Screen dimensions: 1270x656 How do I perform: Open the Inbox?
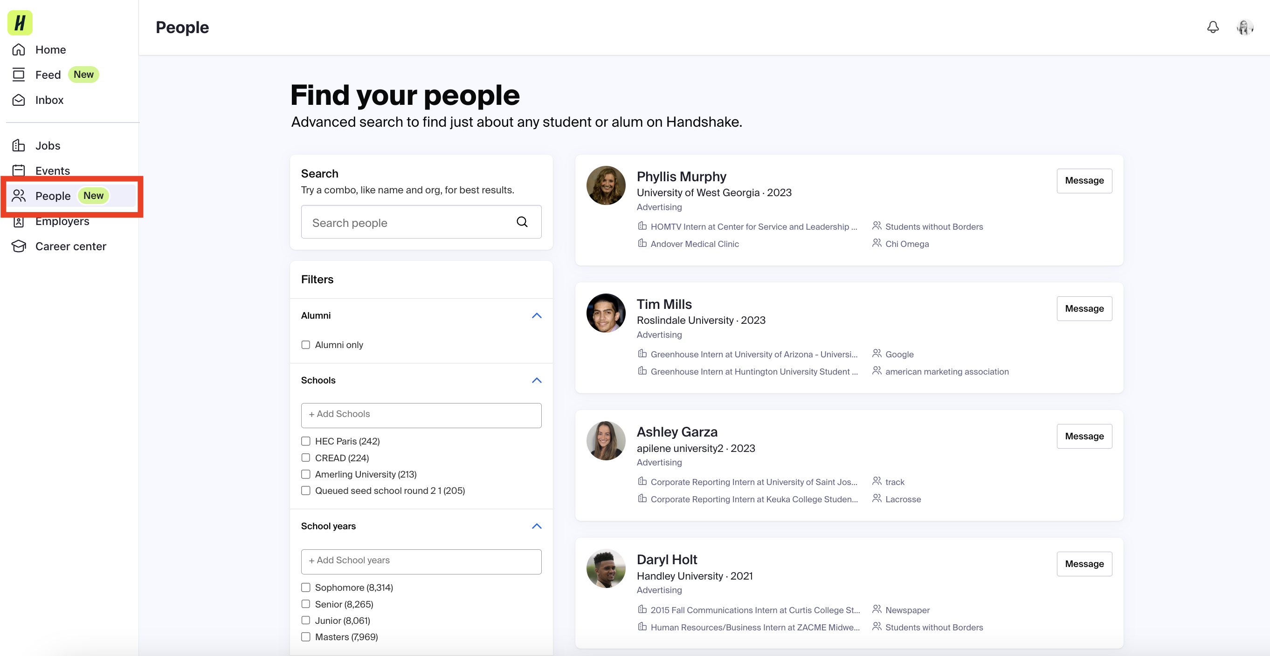[49, 100]
